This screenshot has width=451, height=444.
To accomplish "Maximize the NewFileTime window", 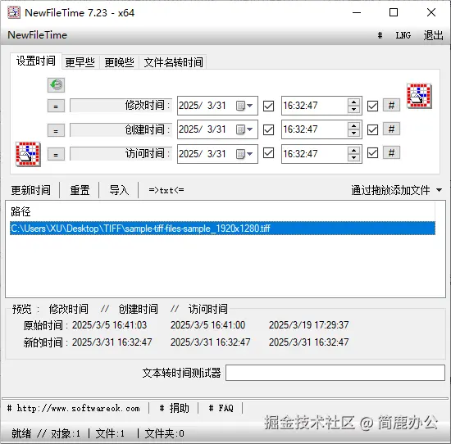I will click(x=394, y=12).
